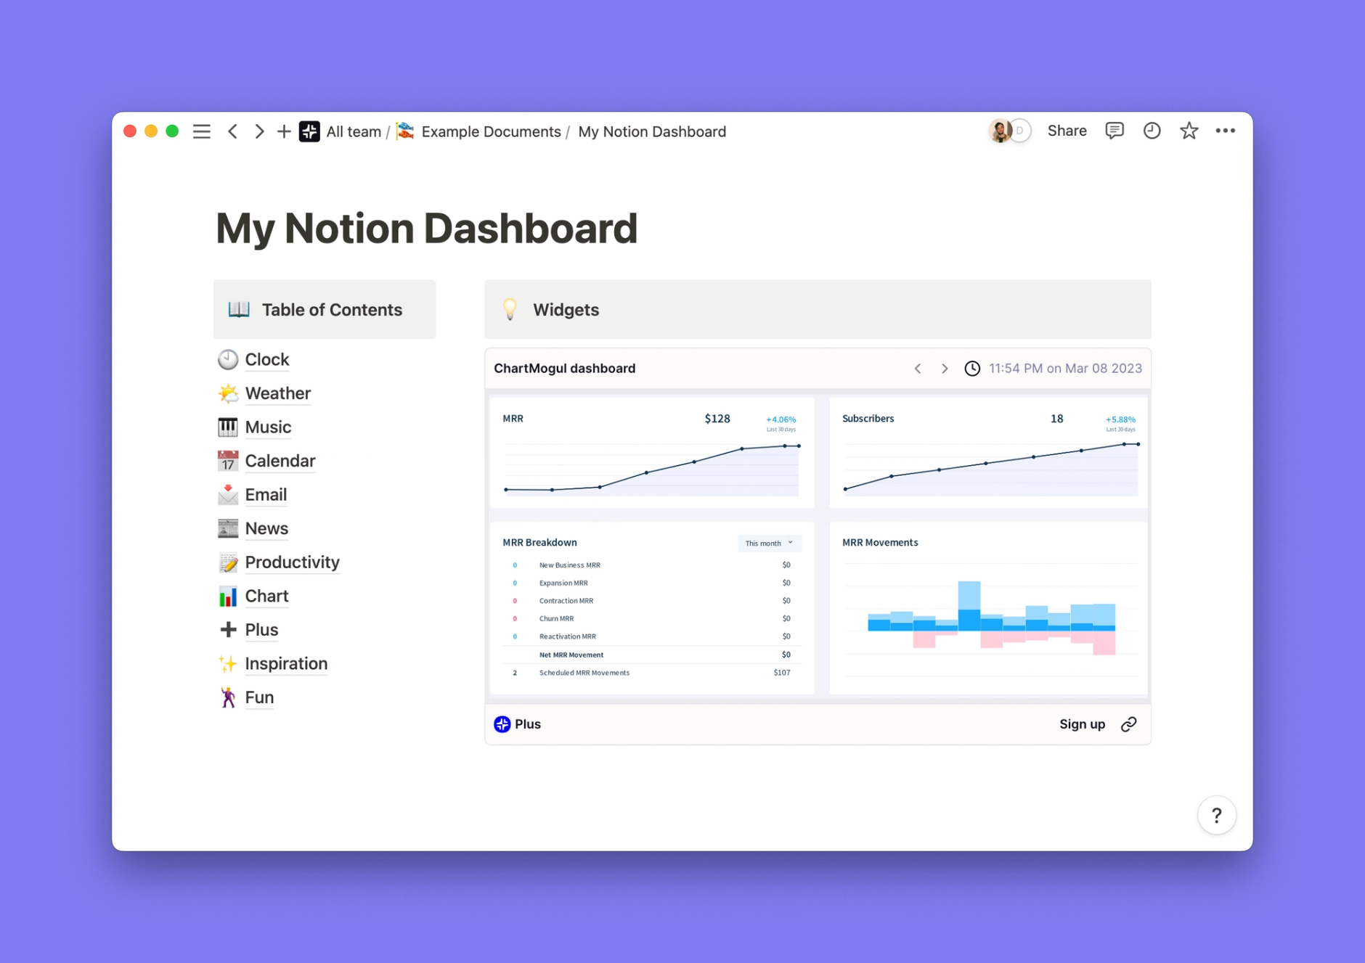Click the newspaper News icon
This screenshot has width=1365, height=963.
(228, 528)
